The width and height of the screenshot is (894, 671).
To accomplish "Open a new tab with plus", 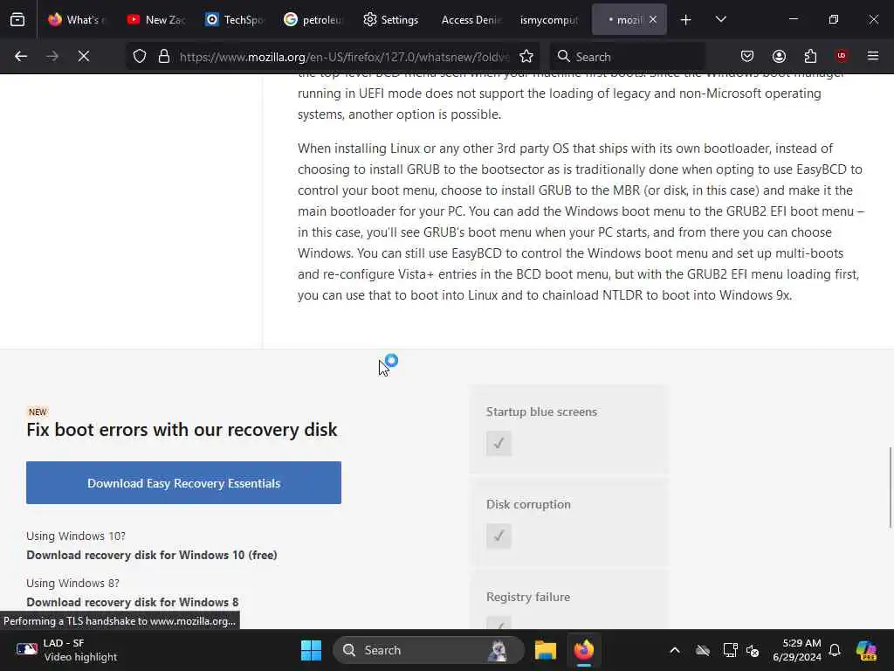I will click(x=686, y=20).
